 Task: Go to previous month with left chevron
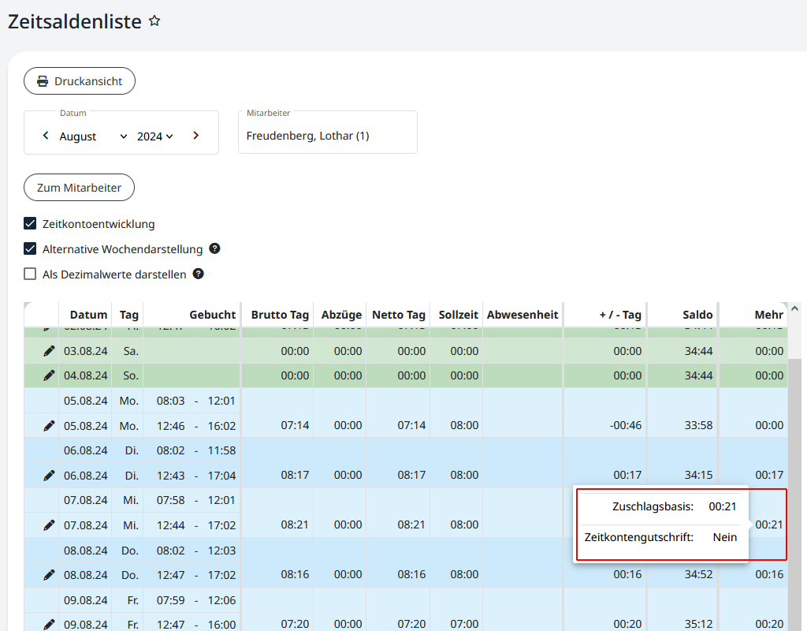pyautogui.click(x=46, y=136)
